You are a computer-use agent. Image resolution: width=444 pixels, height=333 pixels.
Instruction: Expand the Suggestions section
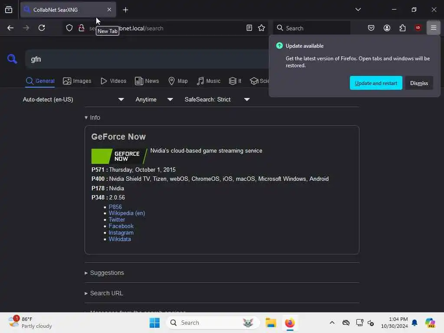pyautogui.click(x=104, y=273)
